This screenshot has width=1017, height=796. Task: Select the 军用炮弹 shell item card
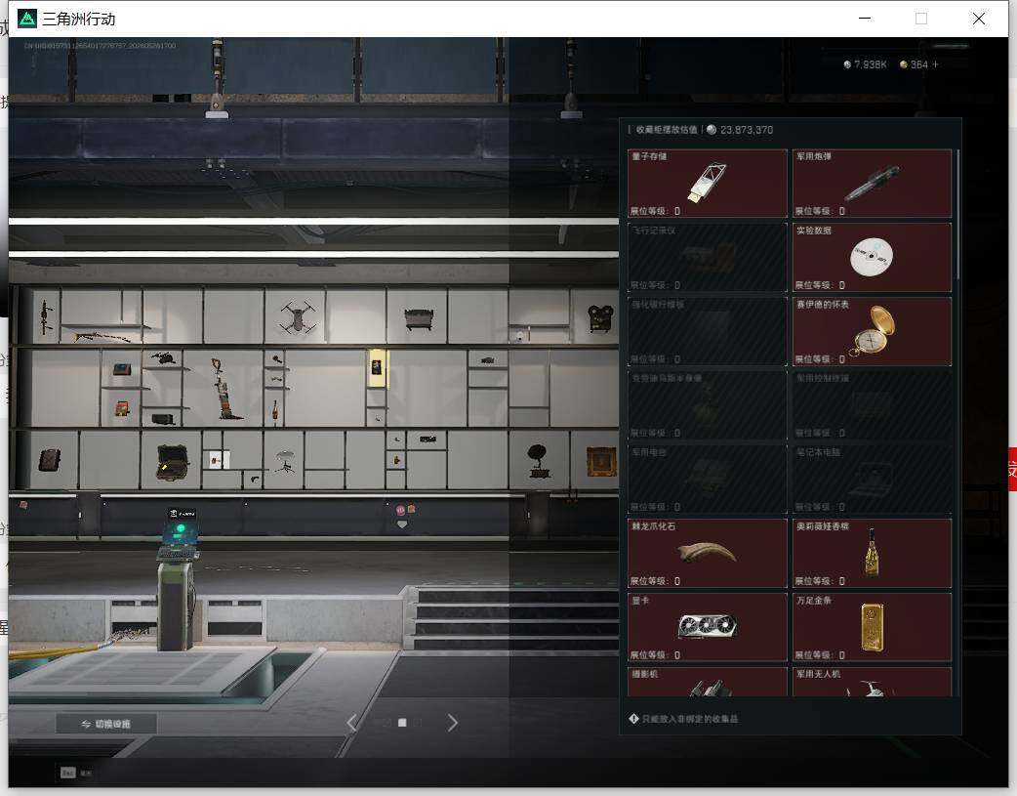[x=872, y=183]
